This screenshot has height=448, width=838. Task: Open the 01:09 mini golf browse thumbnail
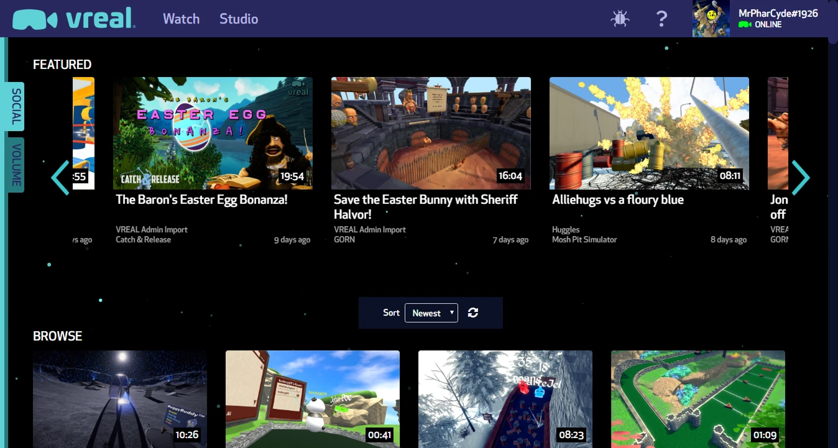point(698,399)
